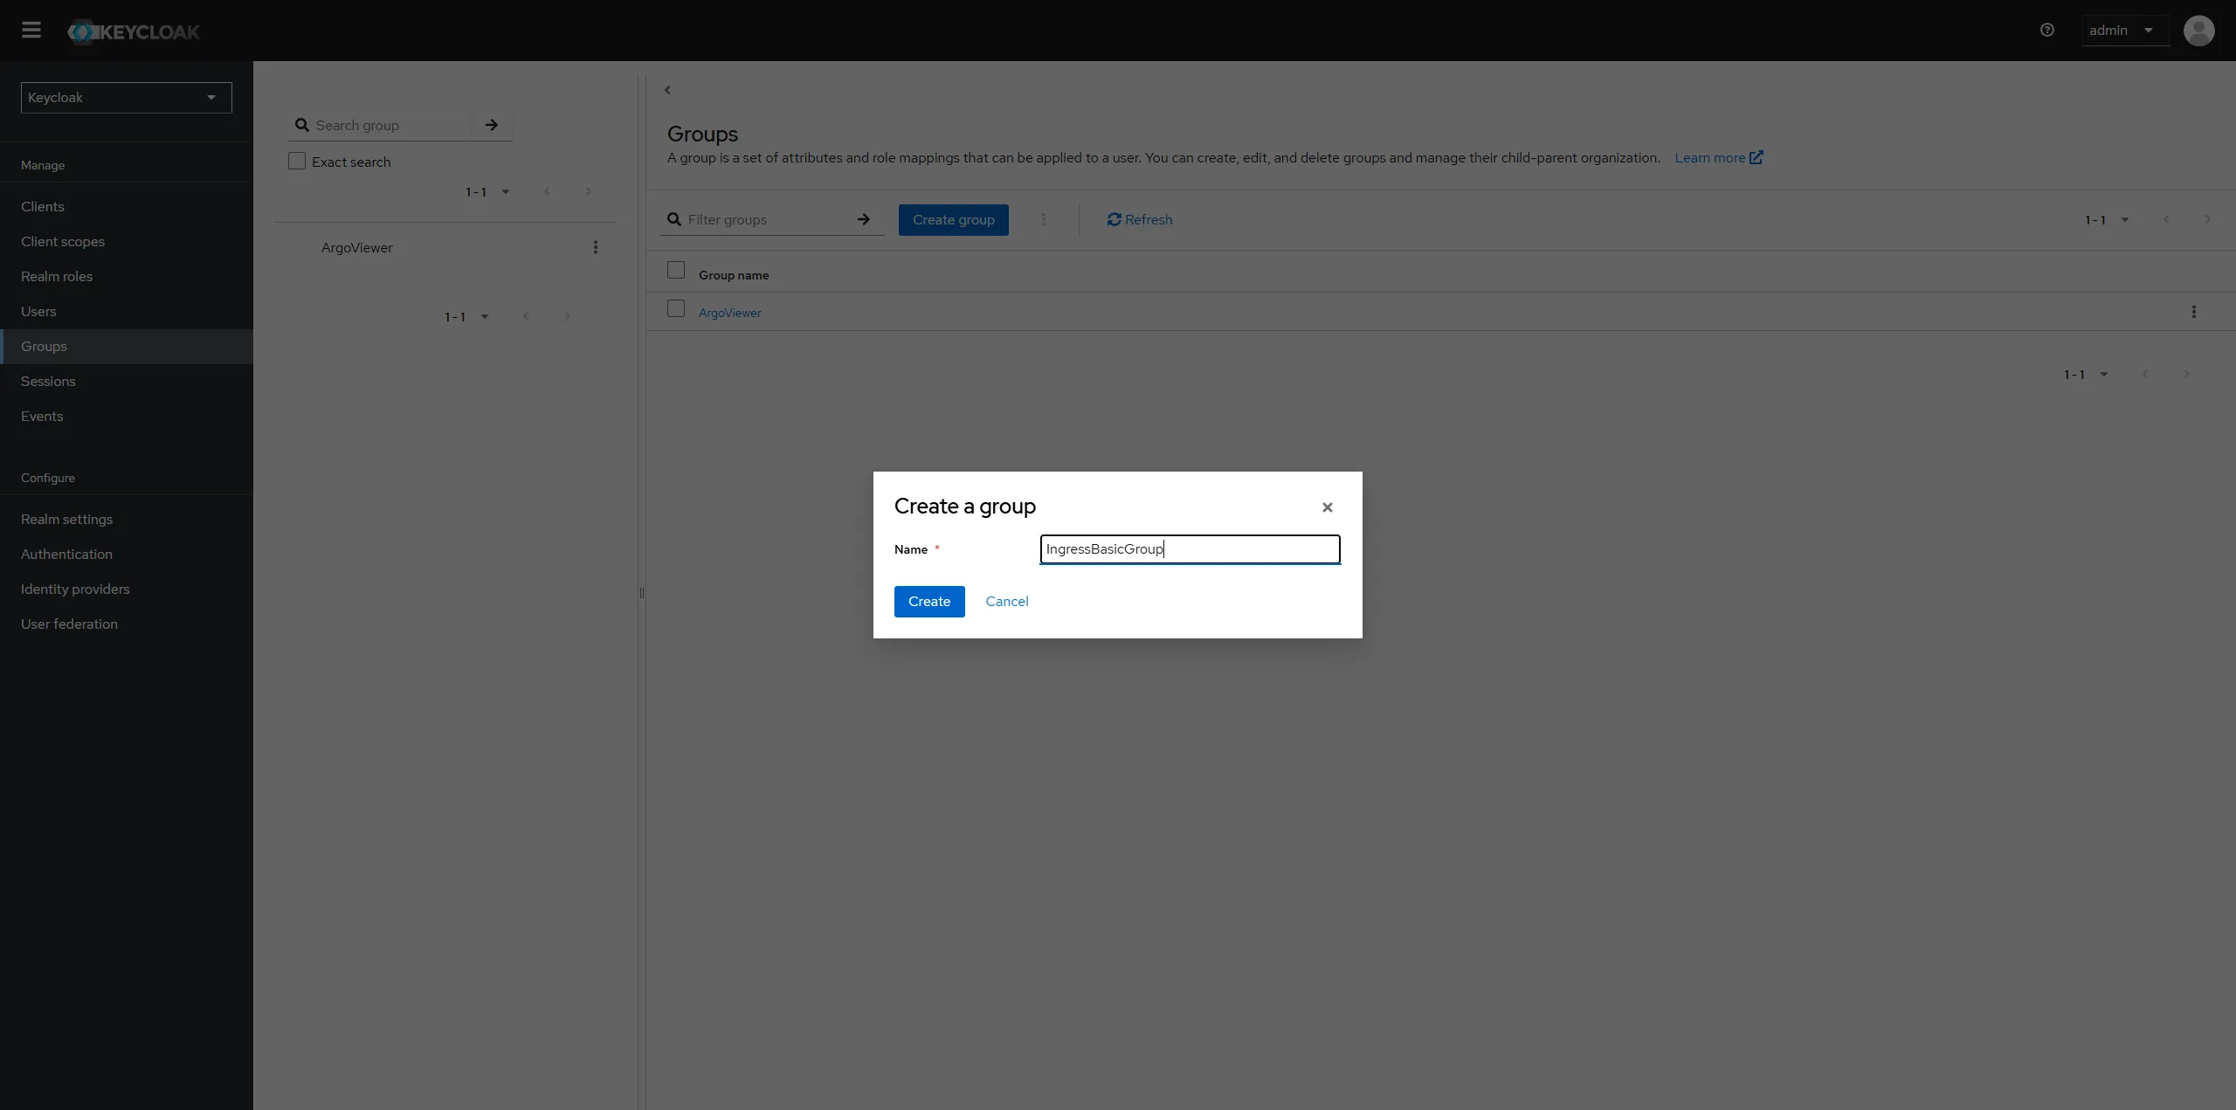Check the ArgoViewer row checkbox

(676, 308)
